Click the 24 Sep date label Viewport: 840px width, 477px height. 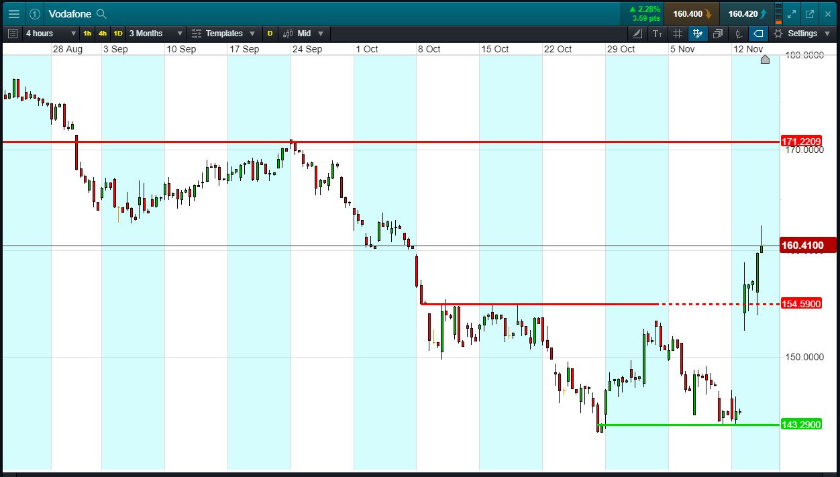307,49
